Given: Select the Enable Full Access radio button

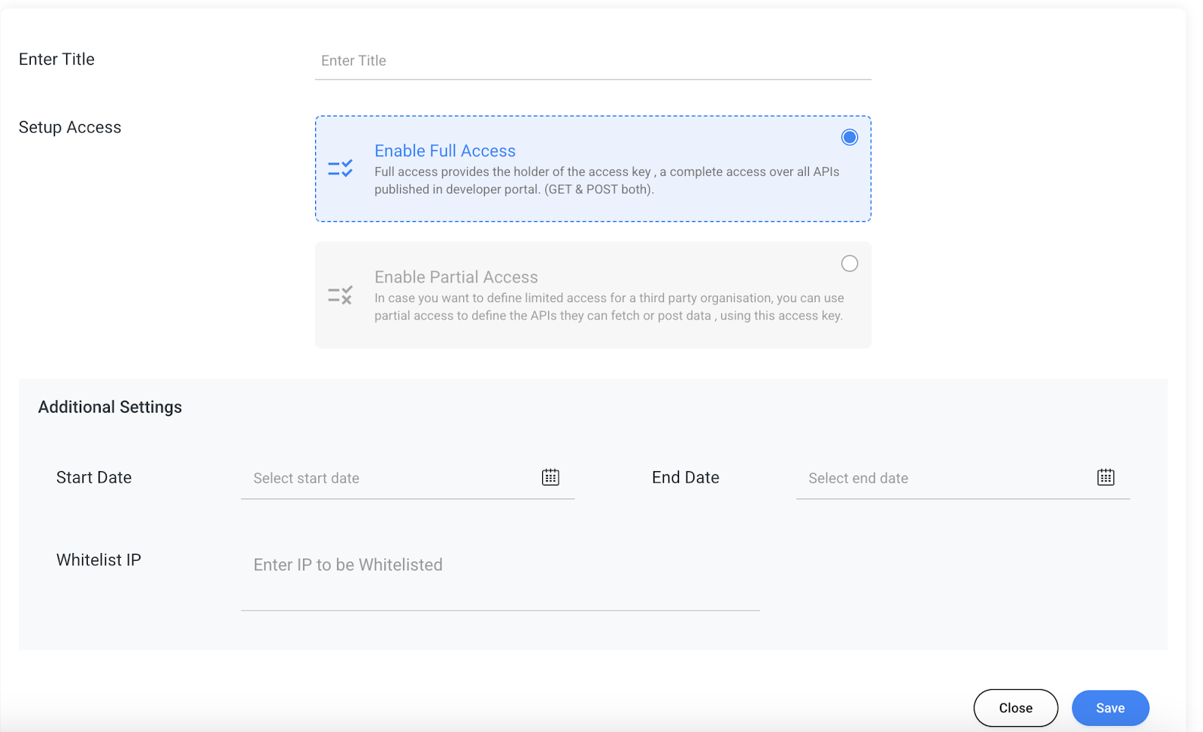Looking at the screenshot, I should click(849, 138).
